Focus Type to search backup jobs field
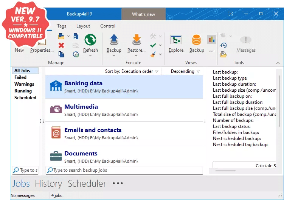Viewport: 284px width, 200px height. (124, 170)
